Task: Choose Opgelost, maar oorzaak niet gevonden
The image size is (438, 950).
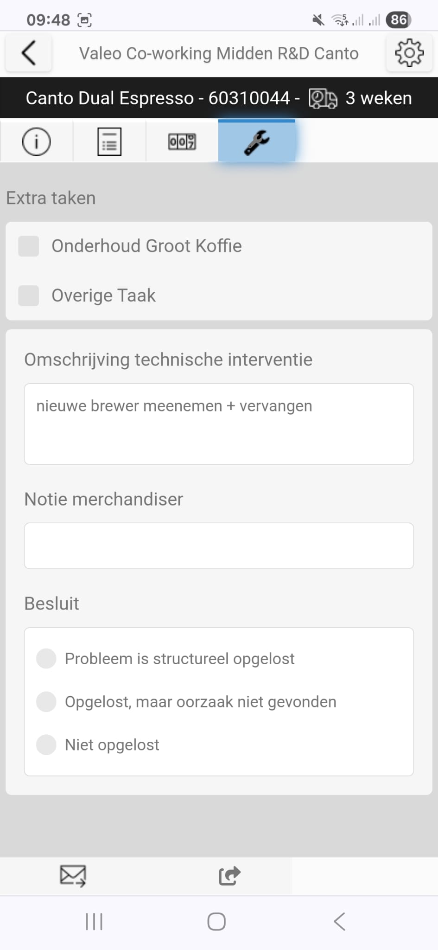Action: (46, 701)
